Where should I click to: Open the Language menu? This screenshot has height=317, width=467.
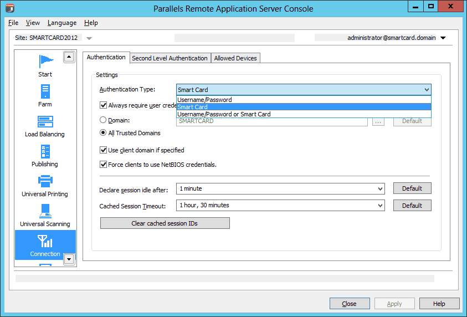62,23
